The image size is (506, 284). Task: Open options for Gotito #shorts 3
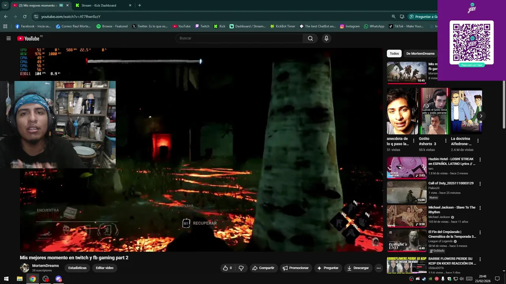click(446, 141)
